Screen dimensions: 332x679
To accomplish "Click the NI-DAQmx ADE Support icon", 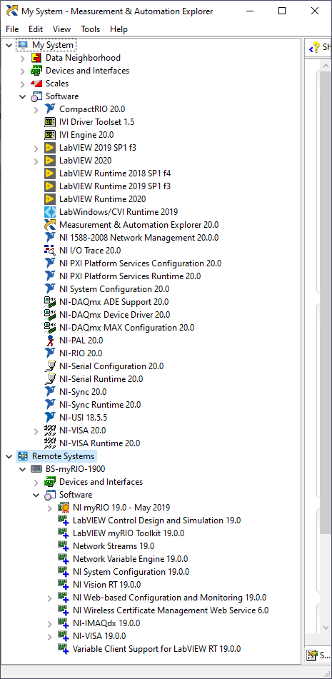I will tap(50, 302).
